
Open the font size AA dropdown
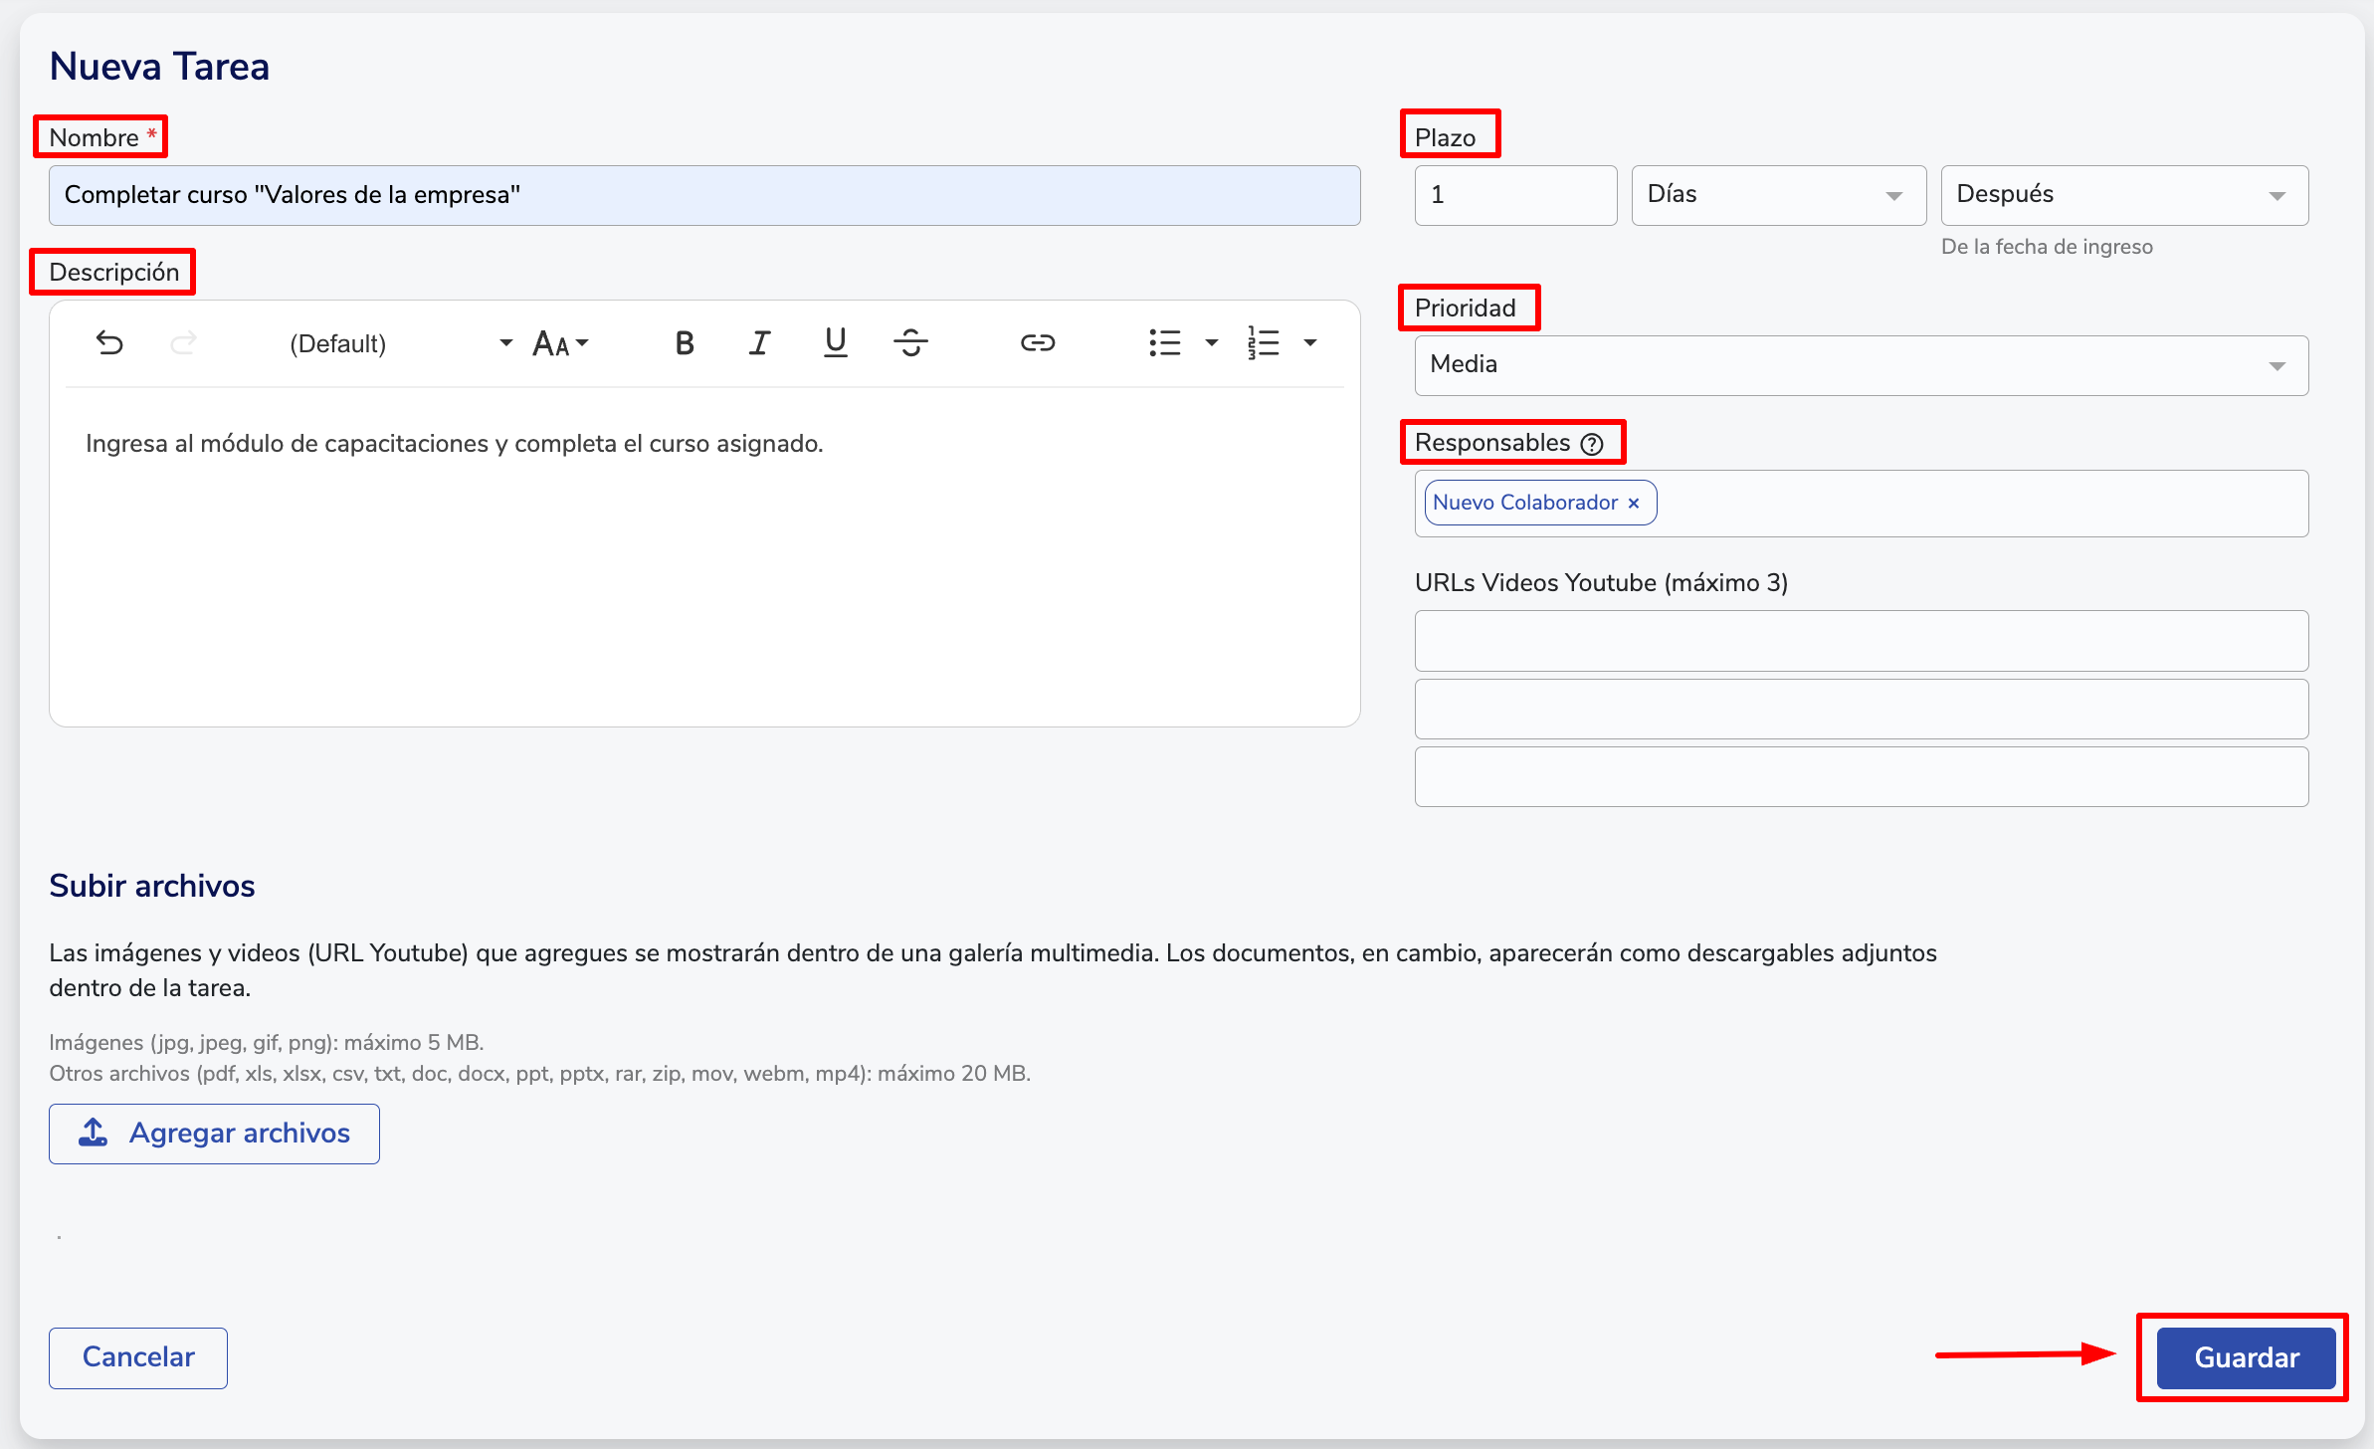click(560, 343)
